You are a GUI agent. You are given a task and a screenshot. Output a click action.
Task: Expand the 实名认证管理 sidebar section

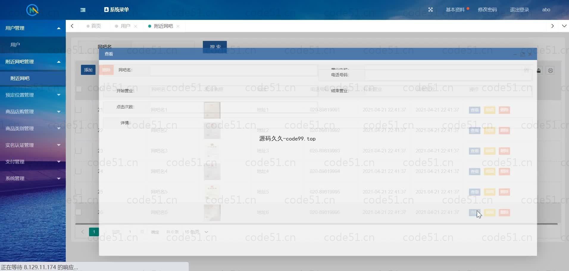point(33,145)
